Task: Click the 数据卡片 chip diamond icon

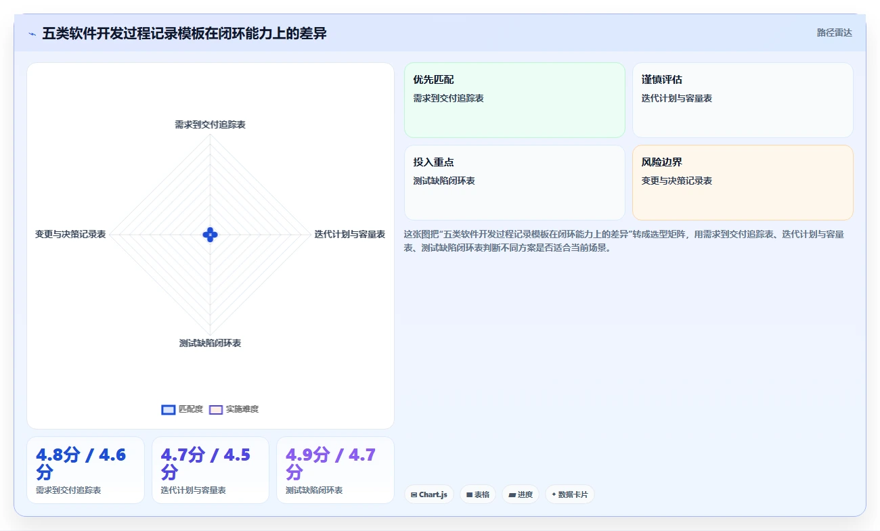Action: [x=554, y=494]
